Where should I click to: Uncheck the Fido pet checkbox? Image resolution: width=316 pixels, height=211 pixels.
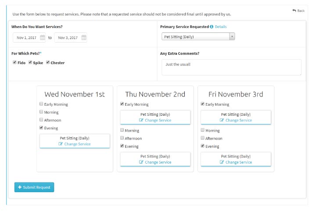pyautogui.click(x=14, y=62)
